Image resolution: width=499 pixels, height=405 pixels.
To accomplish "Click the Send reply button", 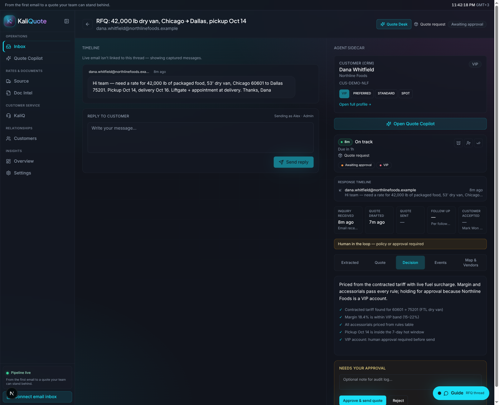I will point(293,162).
